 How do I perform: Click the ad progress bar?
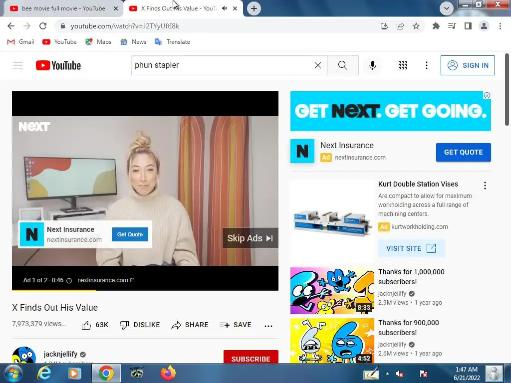(x=145, y=290)
